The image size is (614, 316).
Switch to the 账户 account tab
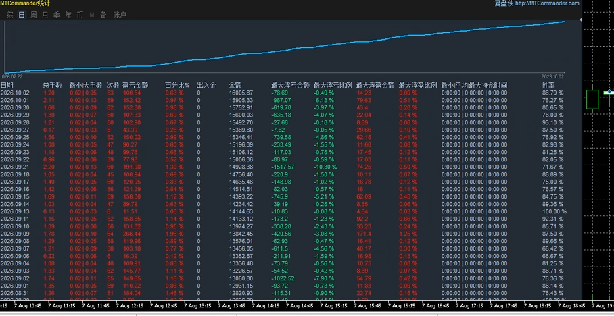[120, 15]
